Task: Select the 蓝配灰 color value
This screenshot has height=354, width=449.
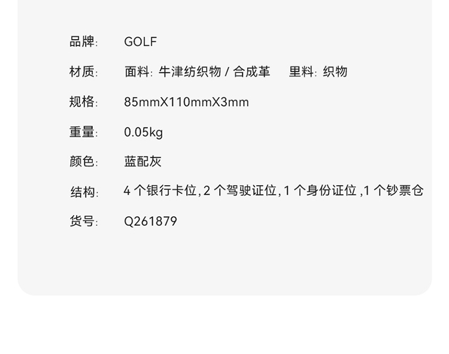Action: coord(142,162)
